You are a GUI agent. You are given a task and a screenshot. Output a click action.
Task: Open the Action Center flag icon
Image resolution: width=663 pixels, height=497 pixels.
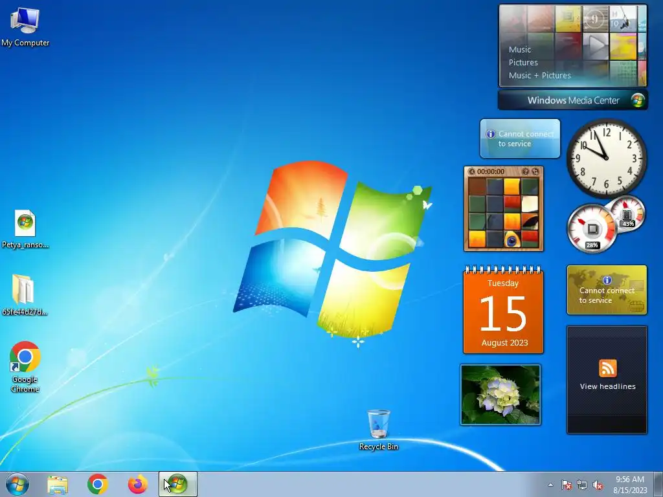pyautogui.click(x=567, y=485)
